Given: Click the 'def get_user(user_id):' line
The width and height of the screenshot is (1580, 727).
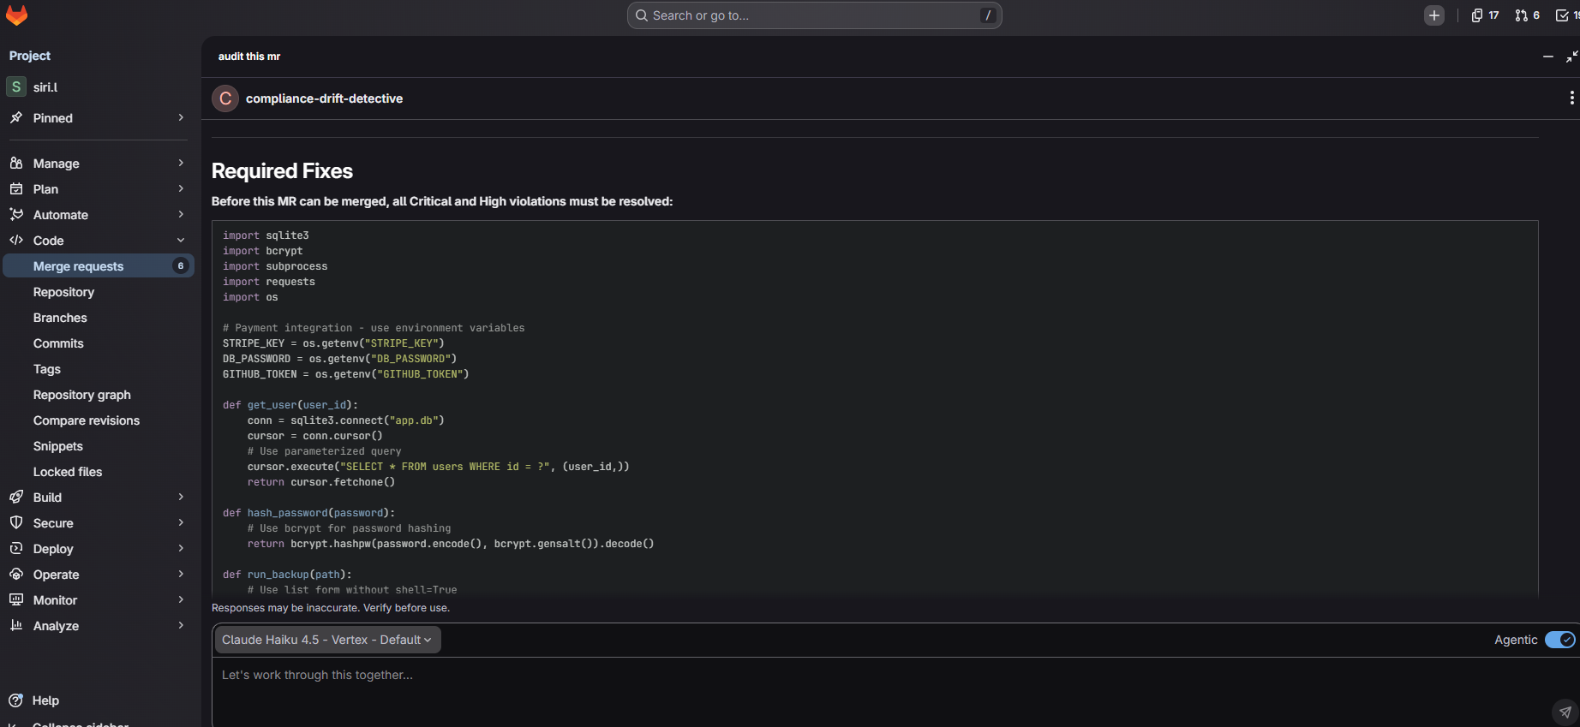Looking at the screenshot, I should (290, 405).
